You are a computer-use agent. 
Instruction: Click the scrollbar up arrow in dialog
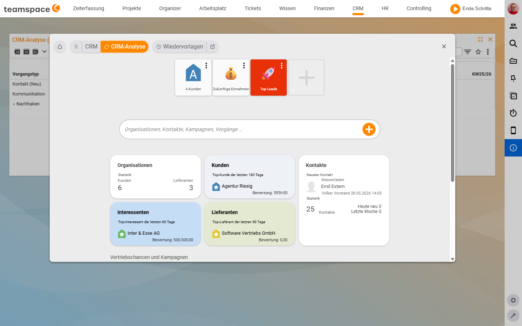(x=452, y=60)
